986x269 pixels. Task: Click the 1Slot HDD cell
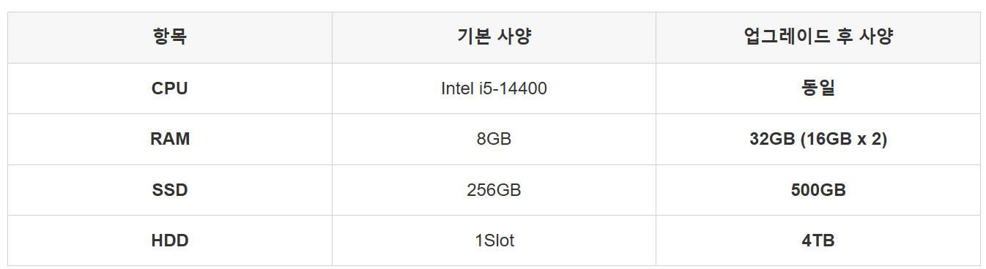[x=494, y=240]
